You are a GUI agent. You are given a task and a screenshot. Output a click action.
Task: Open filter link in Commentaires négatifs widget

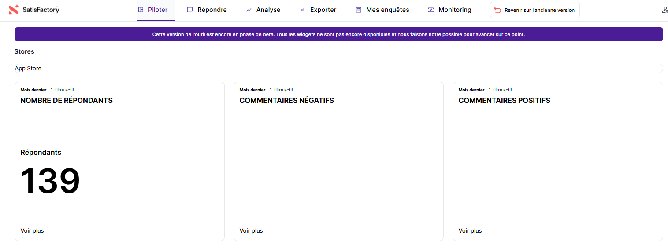[x=281, y=90]
